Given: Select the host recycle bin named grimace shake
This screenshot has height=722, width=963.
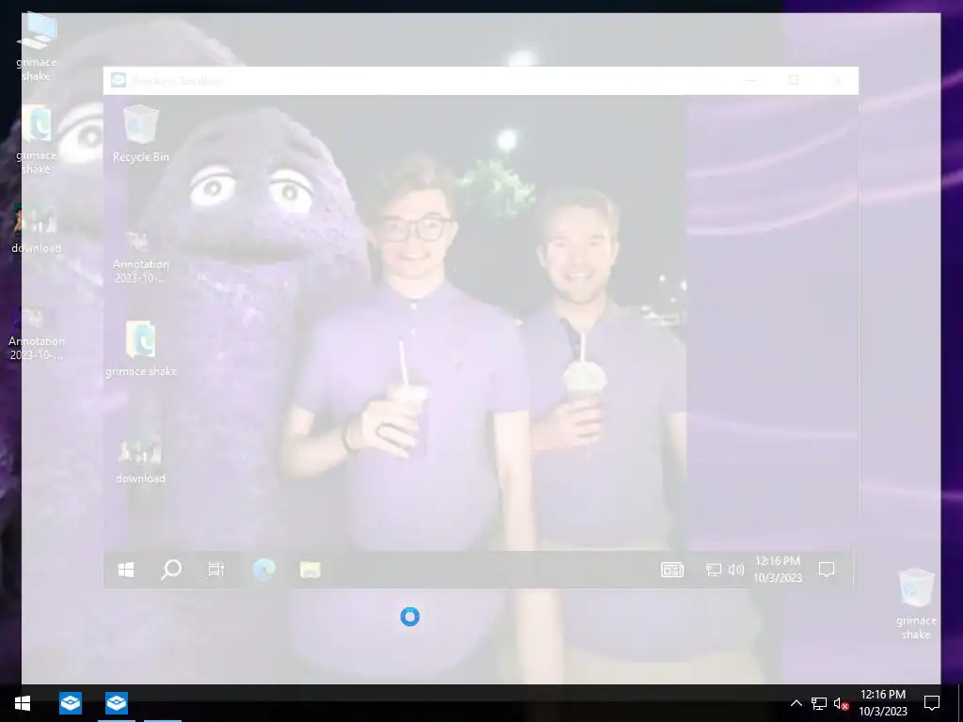Looking at the screenshot, I should [916, 604].
